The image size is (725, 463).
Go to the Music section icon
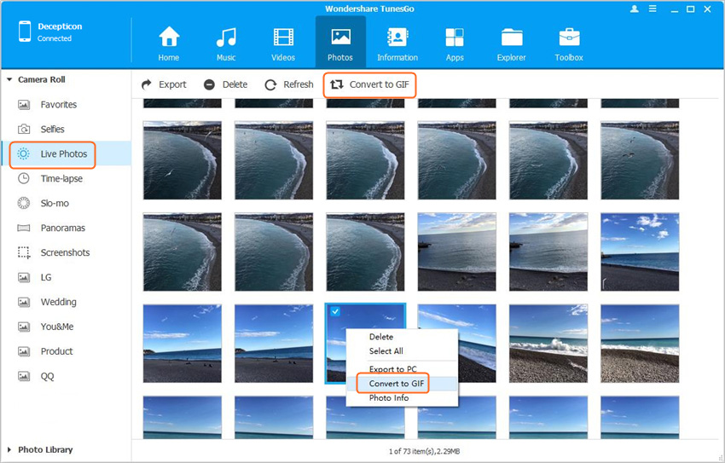(226, 39)
